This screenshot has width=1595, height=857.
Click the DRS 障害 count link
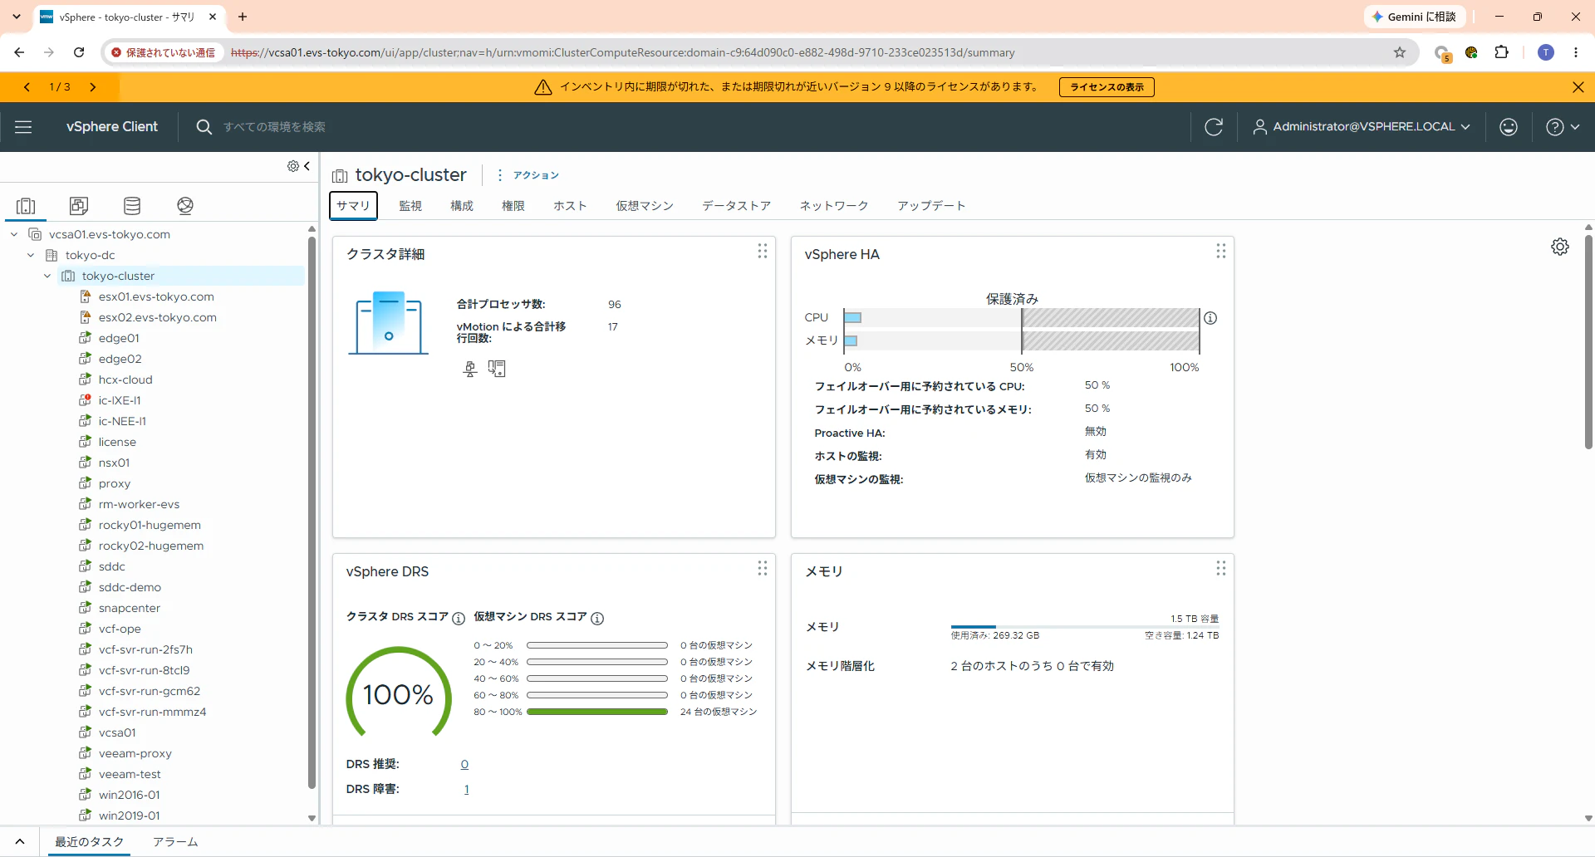click(466, 790)
